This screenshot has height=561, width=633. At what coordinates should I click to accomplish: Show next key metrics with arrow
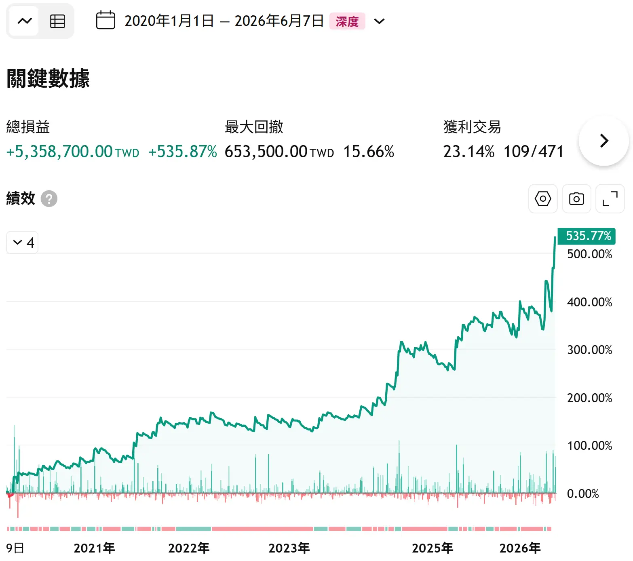(604, 141)
